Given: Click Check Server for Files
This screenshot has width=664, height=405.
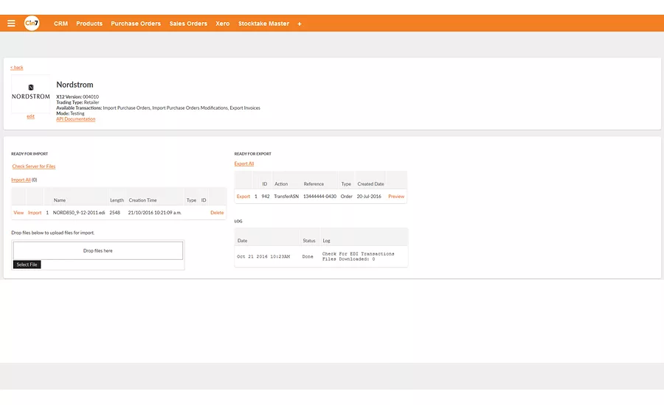Looking at the screenshot, I should point(34,166).
